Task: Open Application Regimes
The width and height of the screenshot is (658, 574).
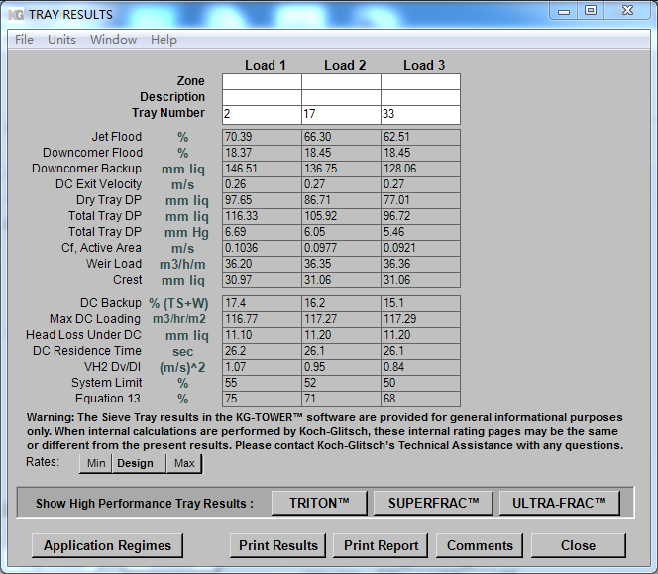Action: 107,545
